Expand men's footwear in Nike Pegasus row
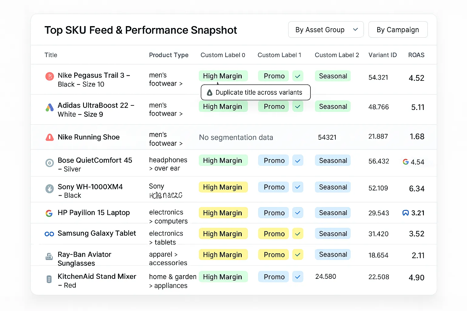This screenshot has width=467, height=311. point(166,79)
